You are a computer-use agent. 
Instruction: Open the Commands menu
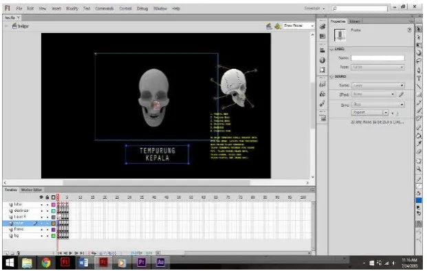[105, 8]
